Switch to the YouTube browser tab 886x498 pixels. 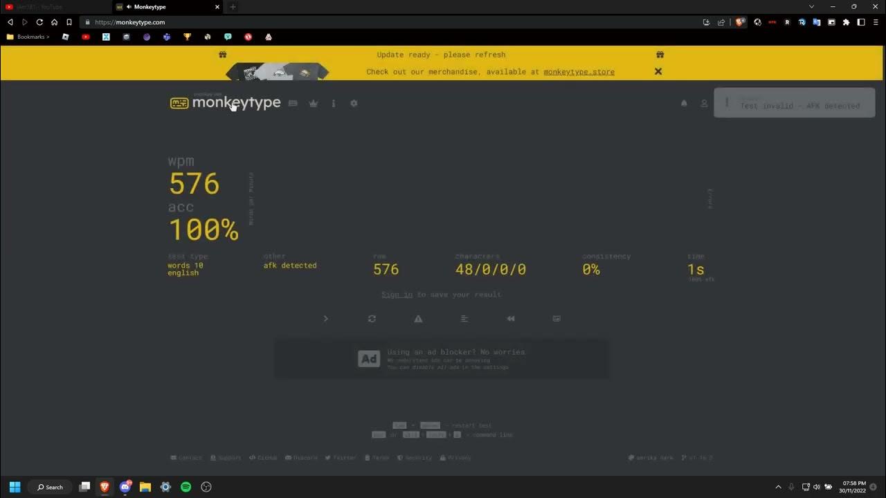click(x=55, y=7)
